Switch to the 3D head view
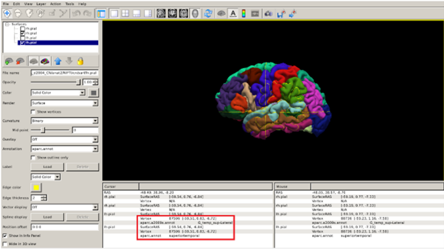 click(x=195, y=13)
